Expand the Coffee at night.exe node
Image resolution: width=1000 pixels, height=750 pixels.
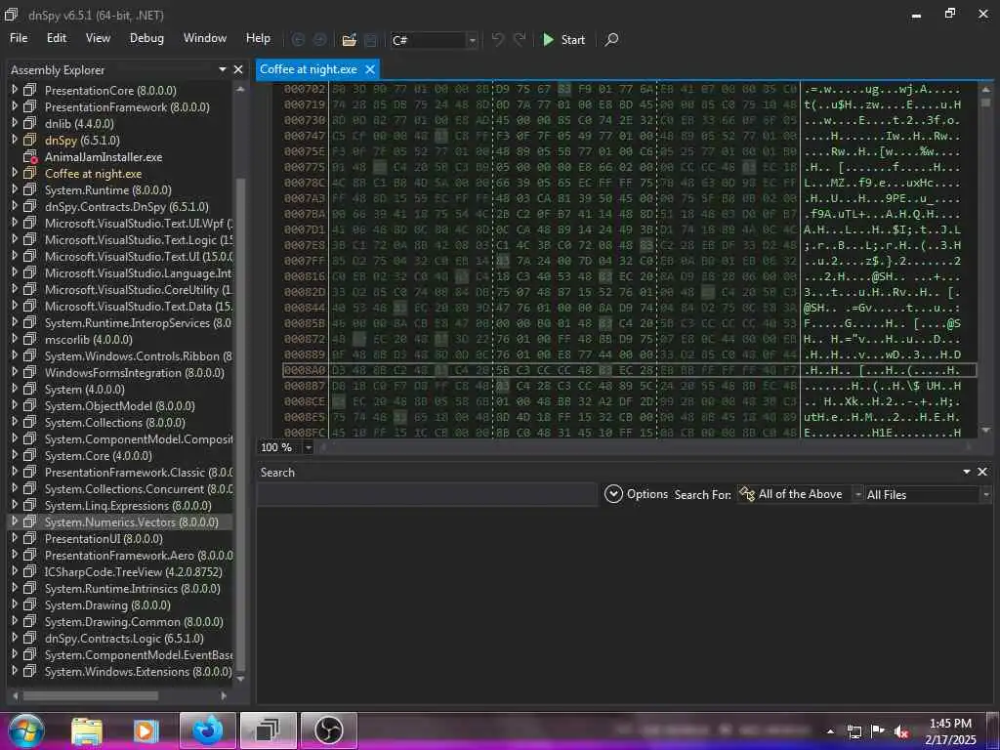(x=15, y=173)
